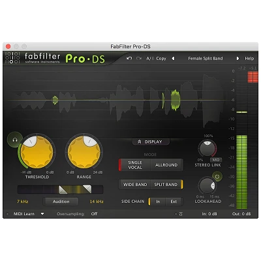Click the output options icon in bottom bar

[181, 214]
